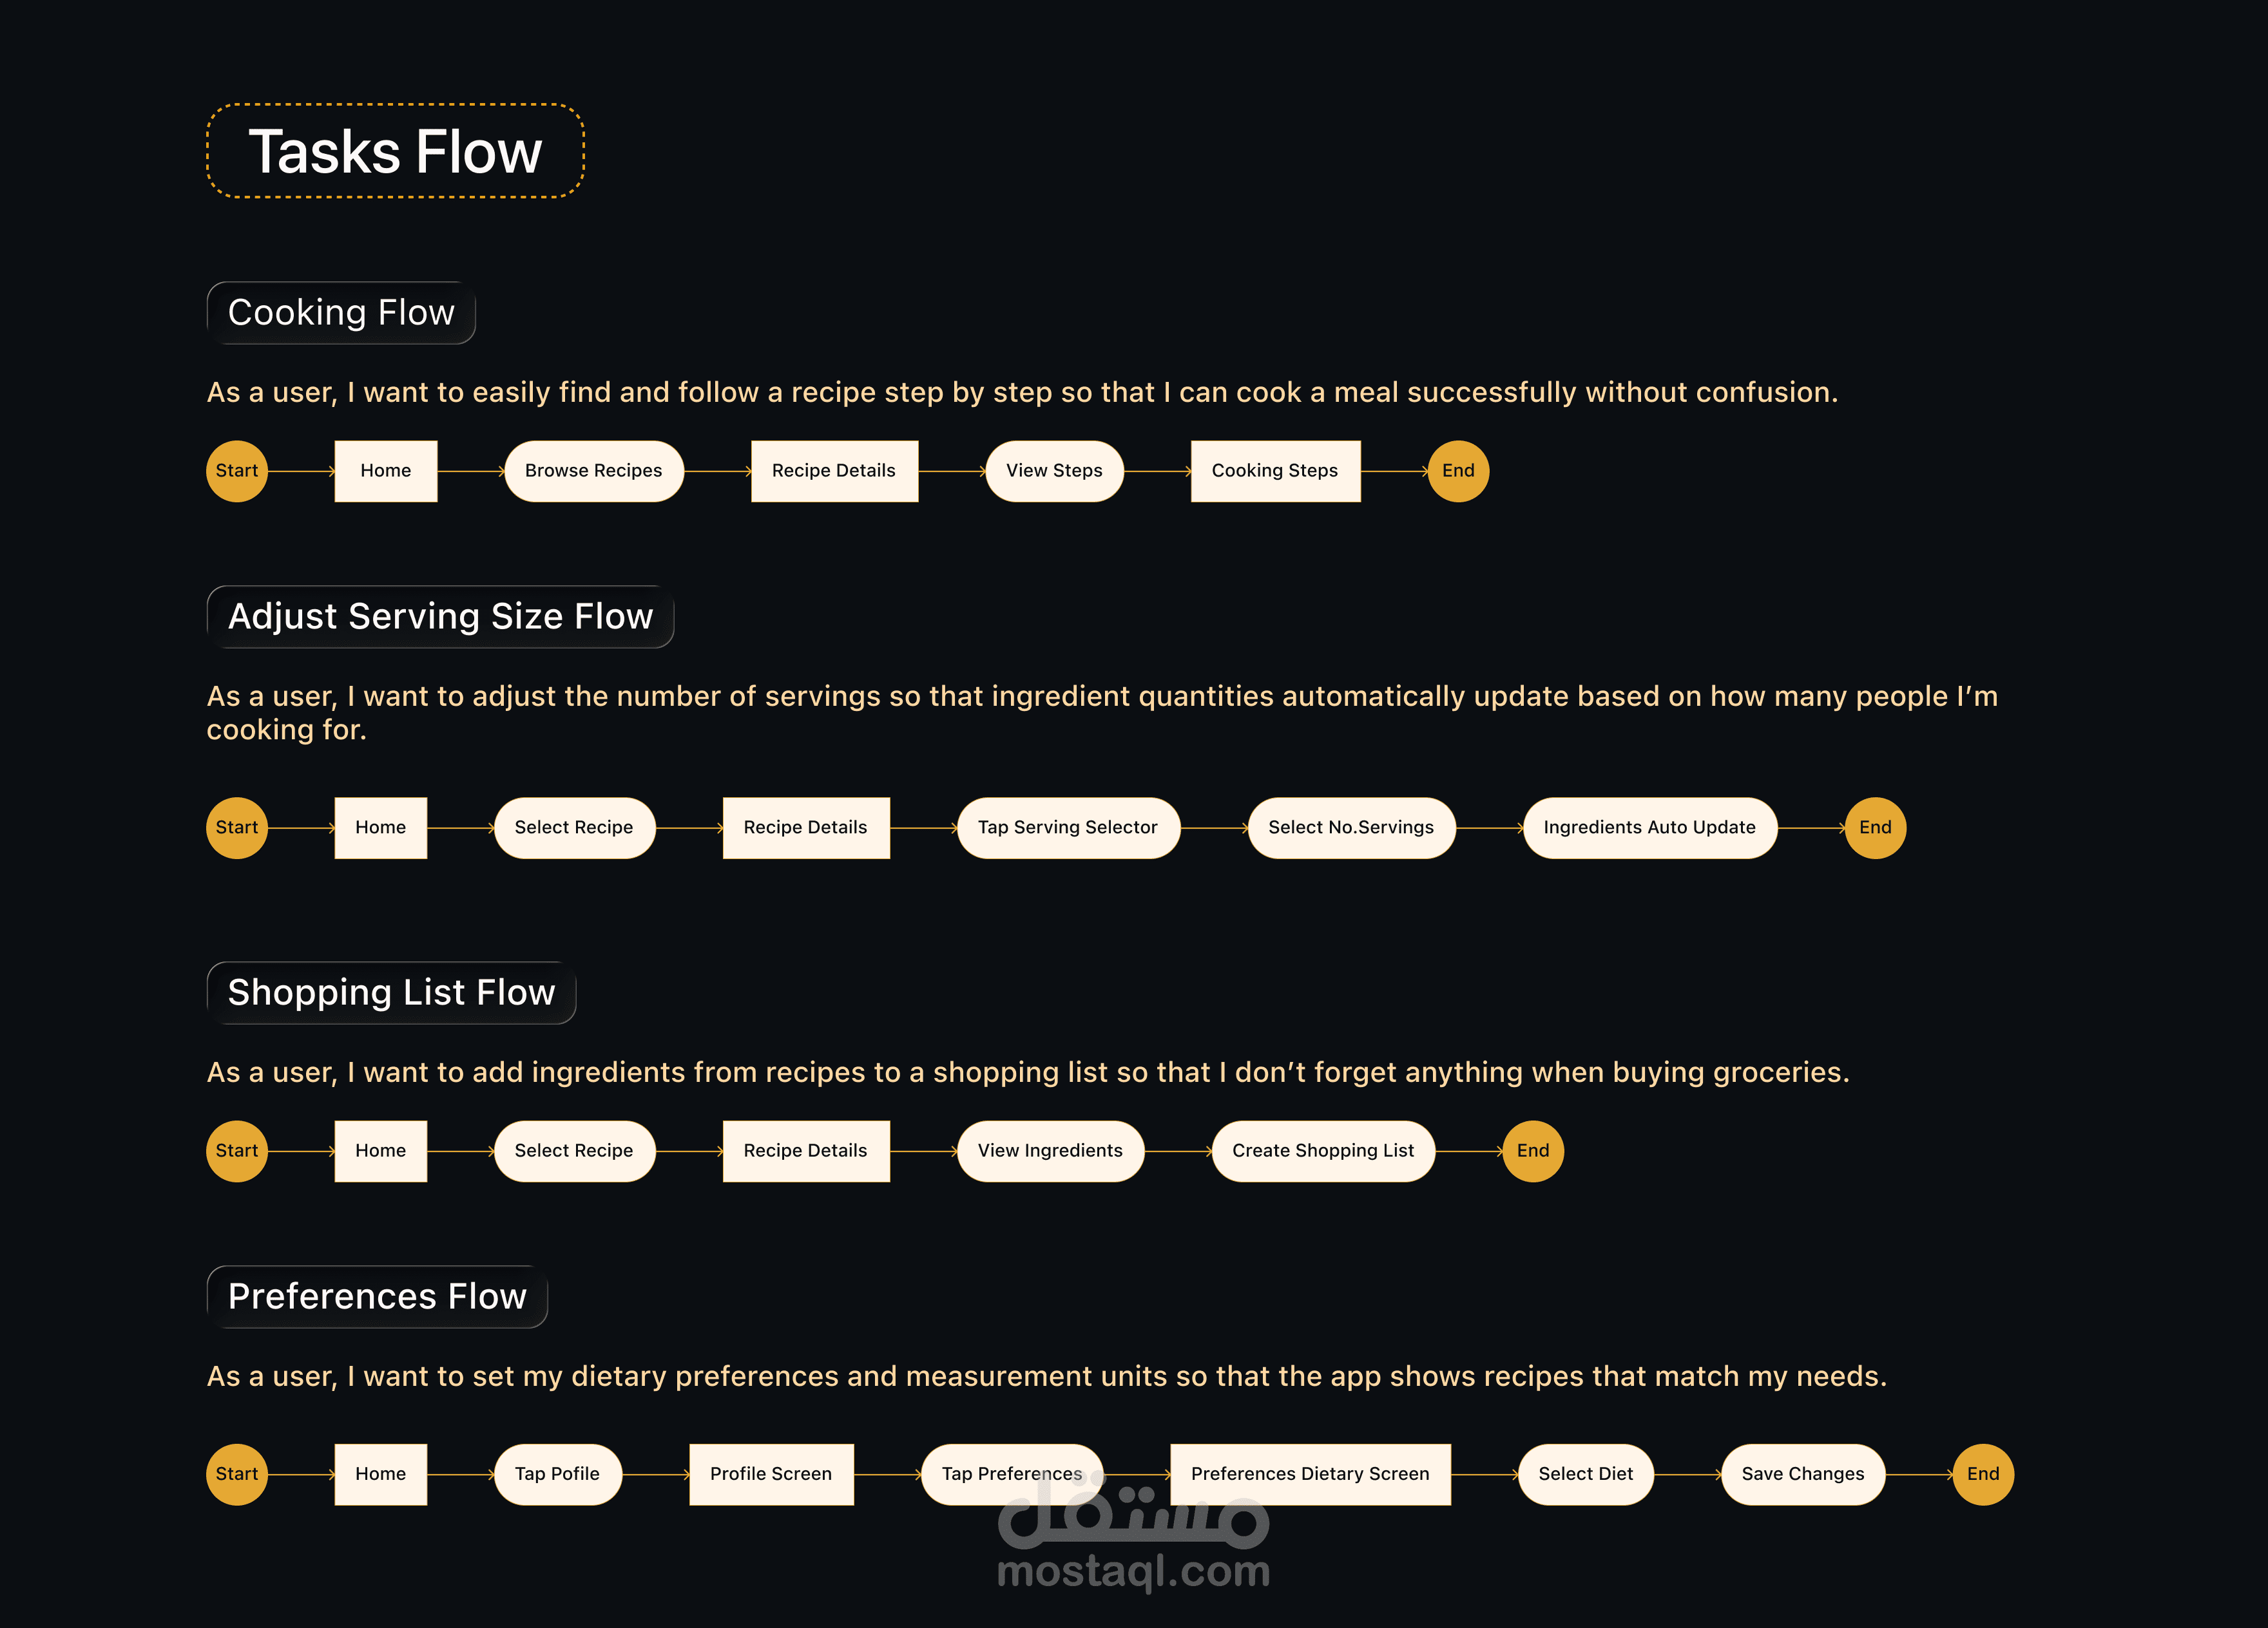
Task: Click the End circle in Cooking Flow
Action: (x=1458, y=471)
